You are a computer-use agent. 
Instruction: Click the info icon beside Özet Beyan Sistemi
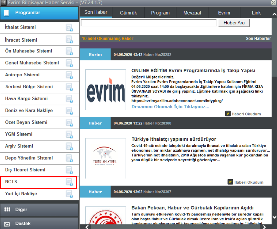click(69, 123)
